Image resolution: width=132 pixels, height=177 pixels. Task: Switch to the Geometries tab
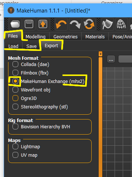65,37
